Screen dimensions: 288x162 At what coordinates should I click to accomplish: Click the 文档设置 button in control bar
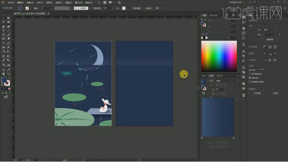point(135,8)
